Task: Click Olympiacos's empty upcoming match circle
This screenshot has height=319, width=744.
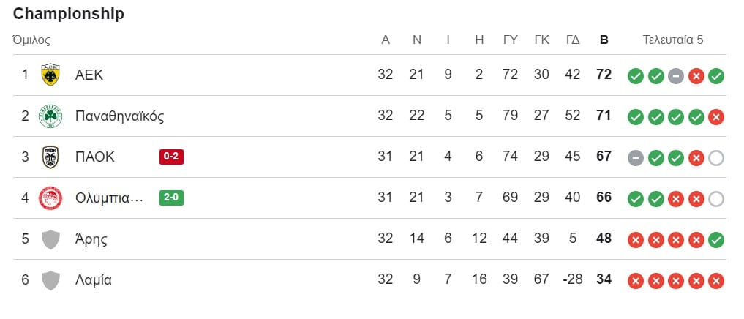Action: [x=716, y=198]
